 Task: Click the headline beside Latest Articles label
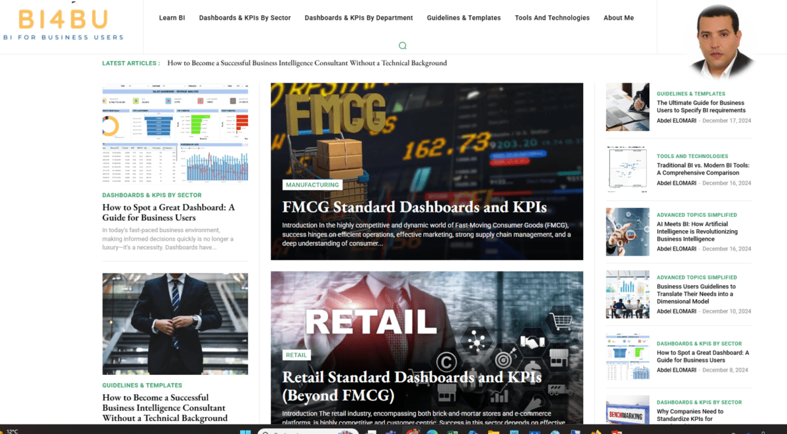(307, 64)
